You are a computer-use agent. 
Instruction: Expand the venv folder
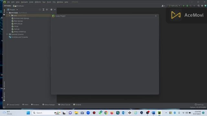[x=9, y=15]
